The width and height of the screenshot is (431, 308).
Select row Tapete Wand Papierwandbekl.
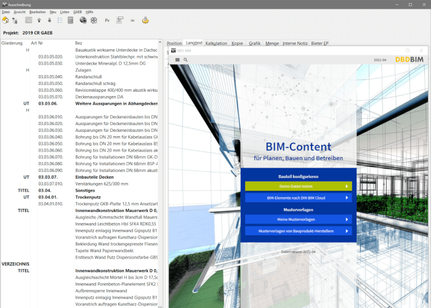79,251
